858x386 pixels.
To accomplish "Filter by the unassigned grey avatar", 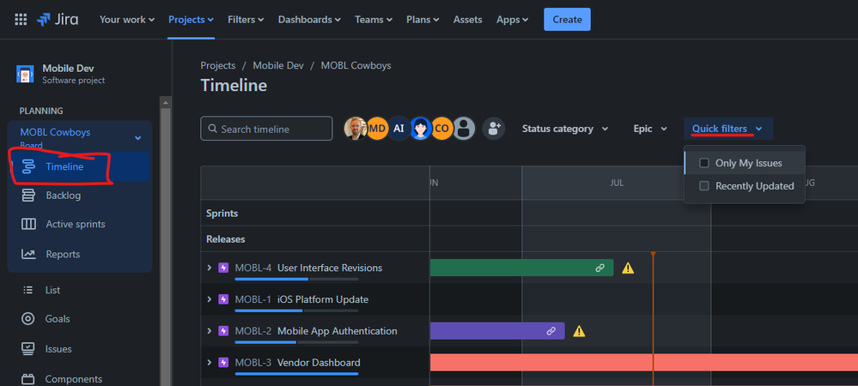I will pos(464,129).
